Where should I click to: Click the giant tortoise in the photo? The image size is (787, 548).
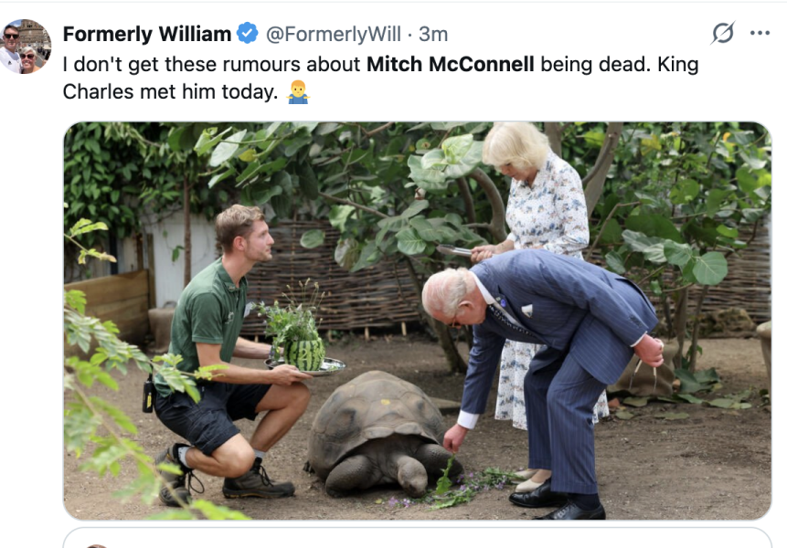coord(382,433)
